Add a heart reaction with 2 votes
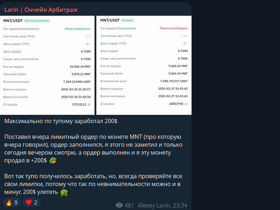The image size is (280, 210). 32,203
